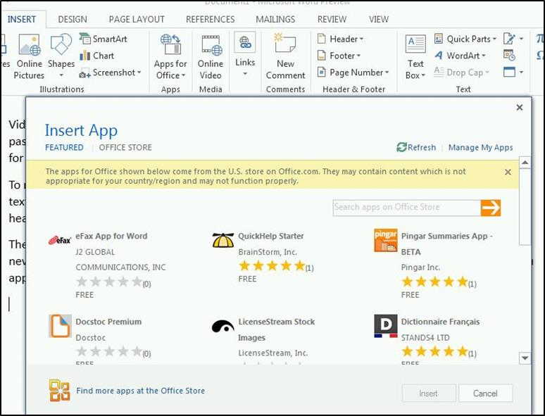
Task: Open Manage My Apps link
Action: pos(480,147)
